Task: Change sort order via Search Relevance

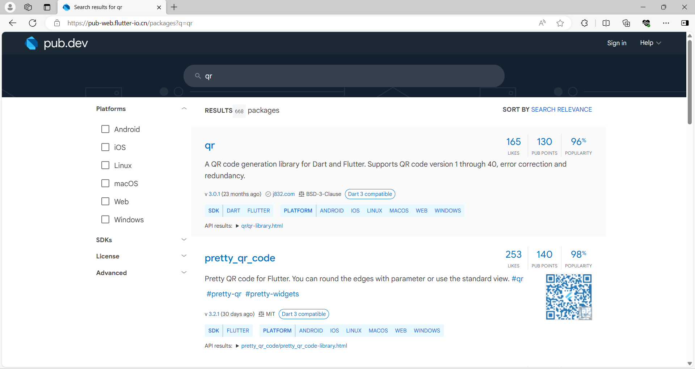Action: point(561,110)
